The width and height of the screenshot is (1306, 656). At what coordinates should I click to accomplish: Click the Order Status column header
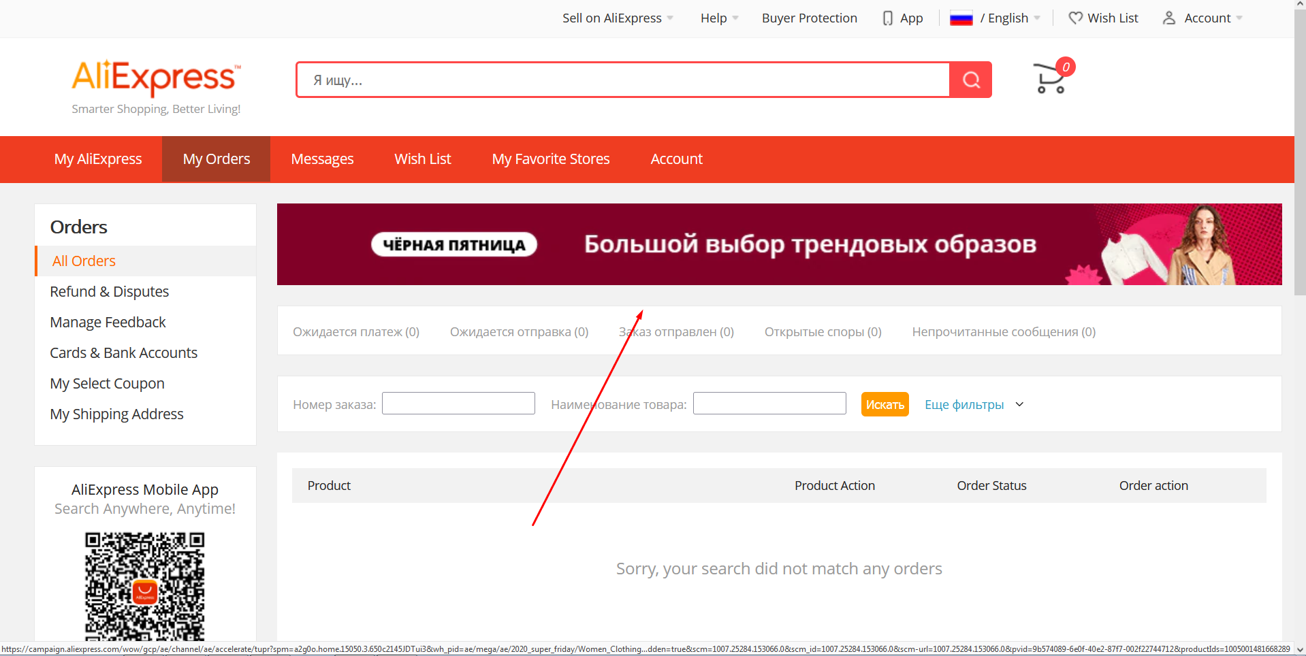[x=991, y=486]
